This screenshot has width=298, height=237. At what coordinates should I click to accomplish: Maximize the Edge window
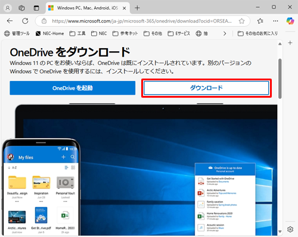tap(274, 7)
